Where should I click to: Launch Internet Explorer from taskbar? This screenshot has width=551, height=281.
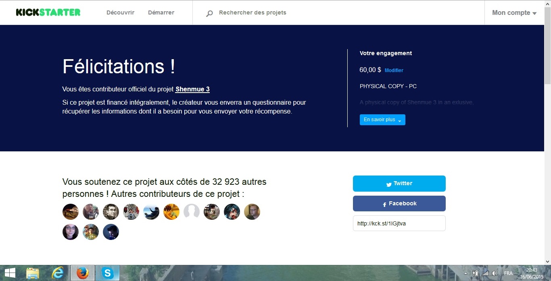coord(58,273)
